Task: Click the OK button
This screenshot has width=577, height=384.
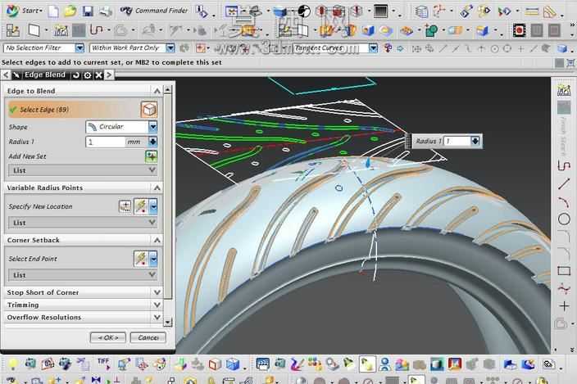Action: (x=108, y=337)
